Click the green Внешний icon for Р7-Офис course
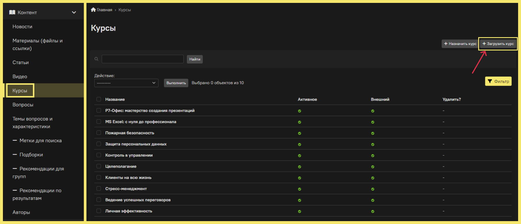The height and width of the screenshot is (224, 521). (373, 111)
